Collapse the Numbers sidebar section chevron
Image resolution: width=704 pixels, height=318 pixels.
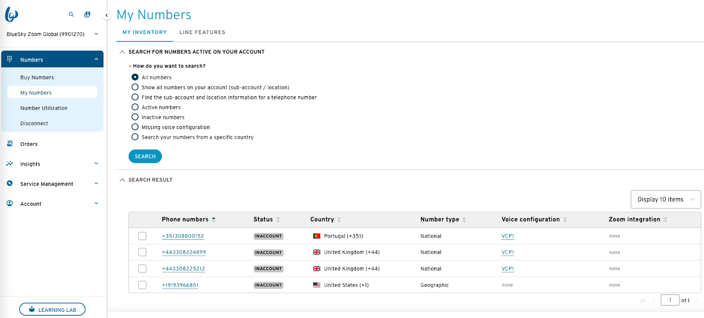pos(96,59)
